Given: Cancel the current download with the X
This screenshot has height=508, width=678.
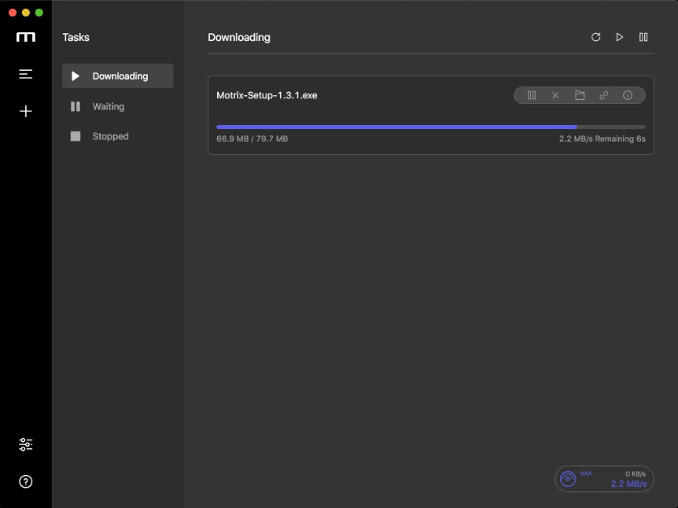Looking at the screenshot, I should 555,95.
